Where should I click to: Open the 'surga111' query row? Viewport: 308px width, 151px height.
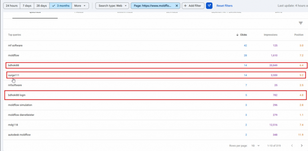coord(156,75)
